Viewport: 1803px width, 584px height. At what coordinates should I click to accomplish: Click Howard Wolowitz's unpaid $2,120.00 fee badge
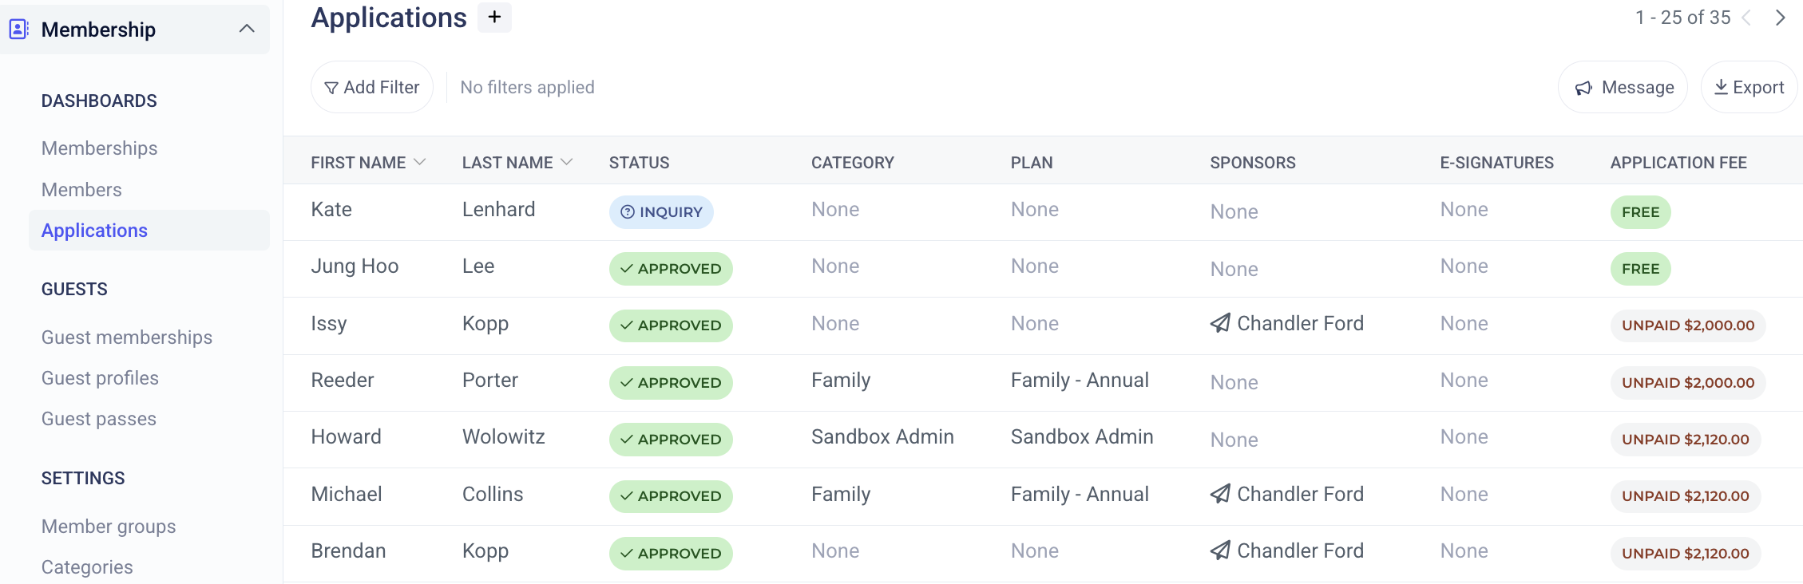(x=1685, y=440)
